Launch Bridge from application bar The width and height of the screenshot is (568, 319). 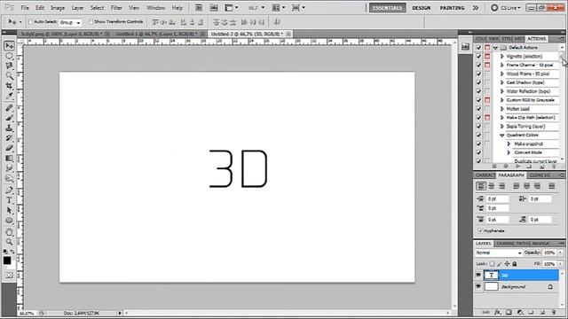199,8
